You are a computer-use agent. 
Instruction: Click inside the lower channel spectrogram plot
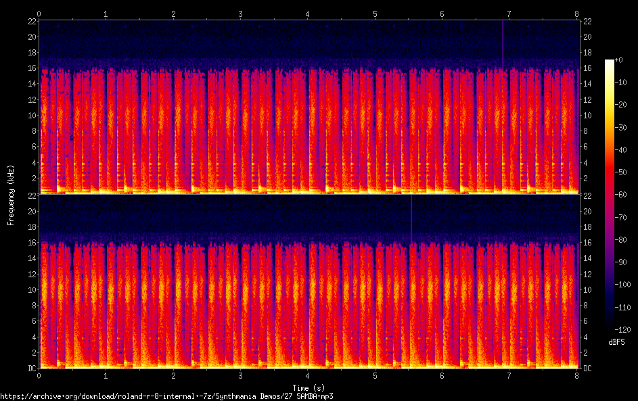[309, 281]
